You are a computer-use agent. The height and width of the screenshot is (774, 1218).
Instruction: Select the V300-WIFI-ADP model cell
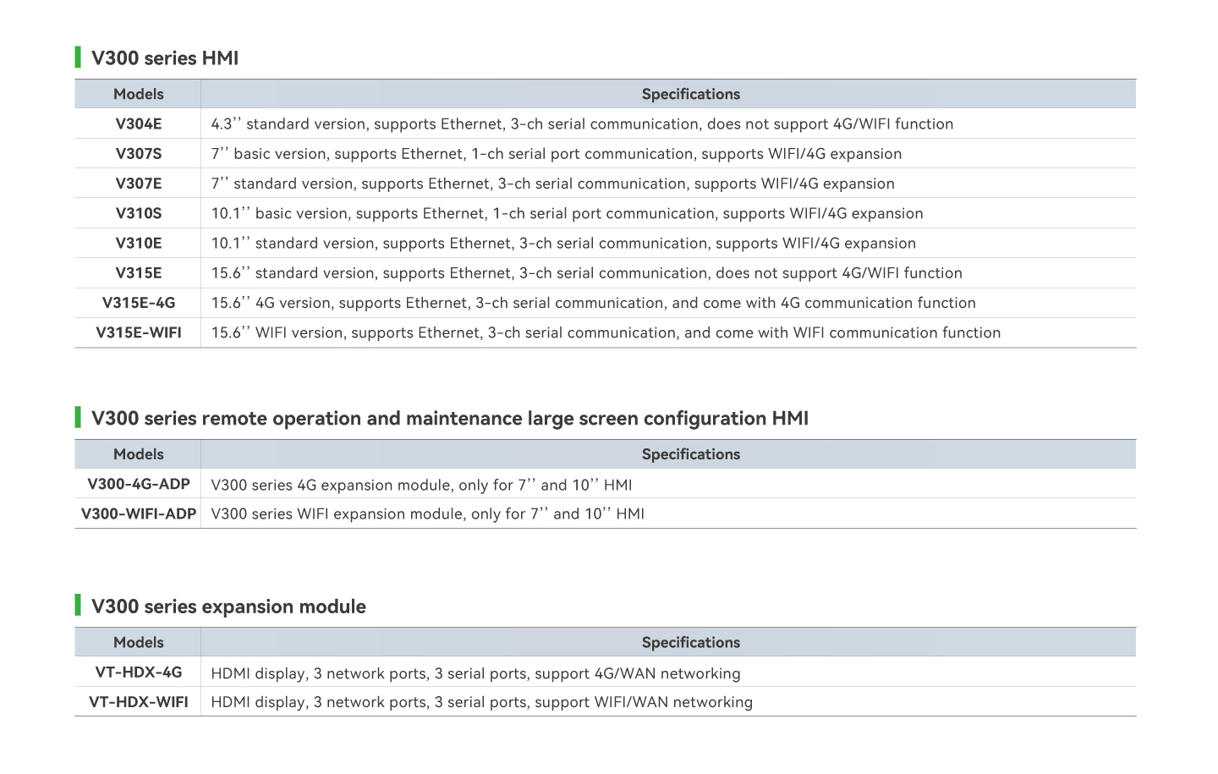(138, 513)
